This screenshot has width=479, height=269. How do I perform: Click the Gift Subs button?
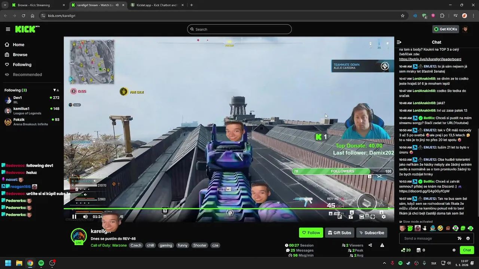coord(339,233)
